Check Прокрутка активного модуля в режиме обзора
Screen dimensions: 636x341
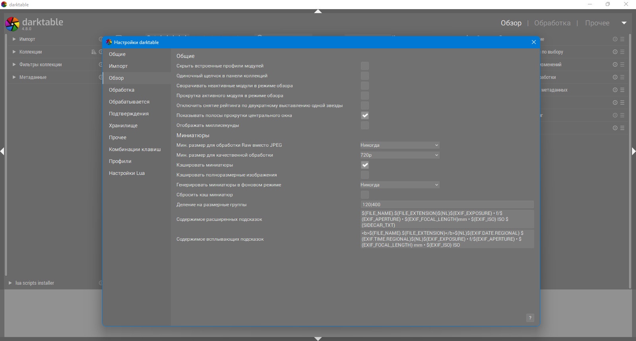365,96
